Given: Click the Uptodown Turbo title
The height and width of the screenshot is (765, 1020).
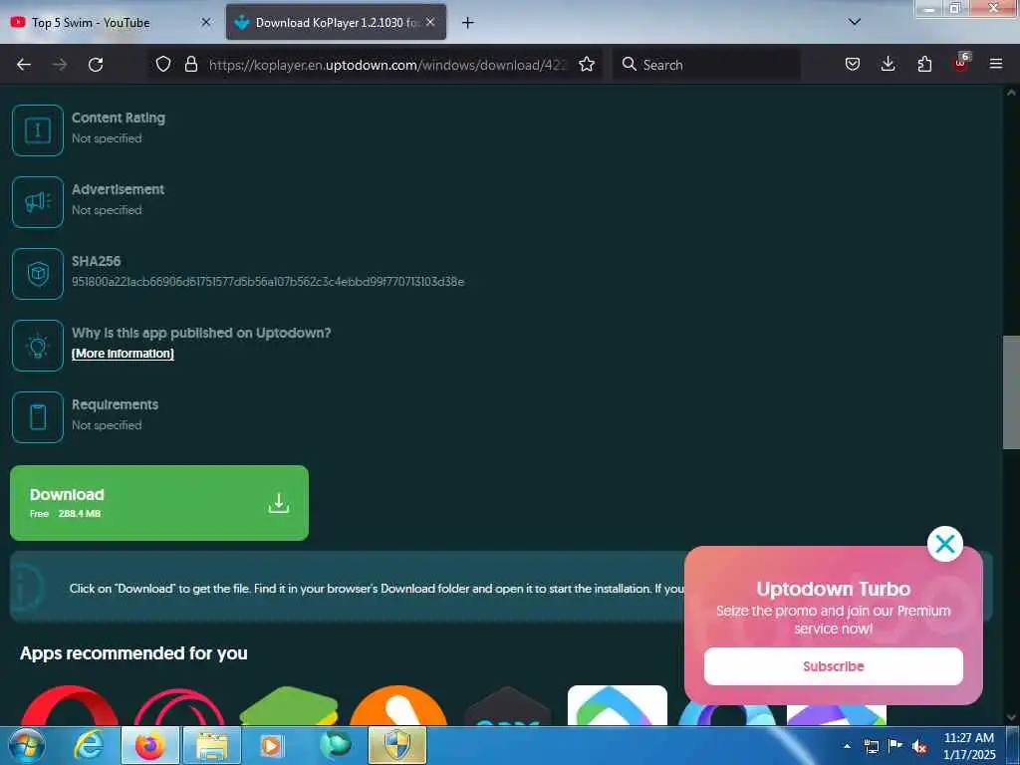Looking at the screenshot, I should click(x=834, y=589).
